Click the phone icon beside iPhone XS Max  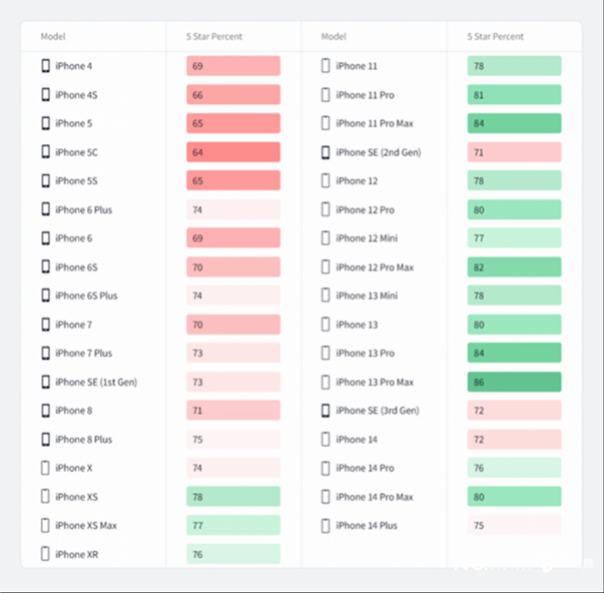click(x=45, y=525)
